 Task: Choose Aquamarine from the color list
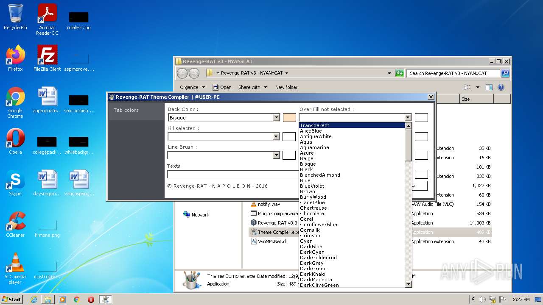[x=352, y=147]
